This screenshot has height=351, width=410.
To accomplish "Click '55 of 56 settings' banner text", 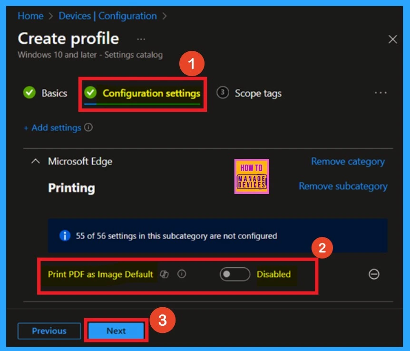I will (176, 236).
